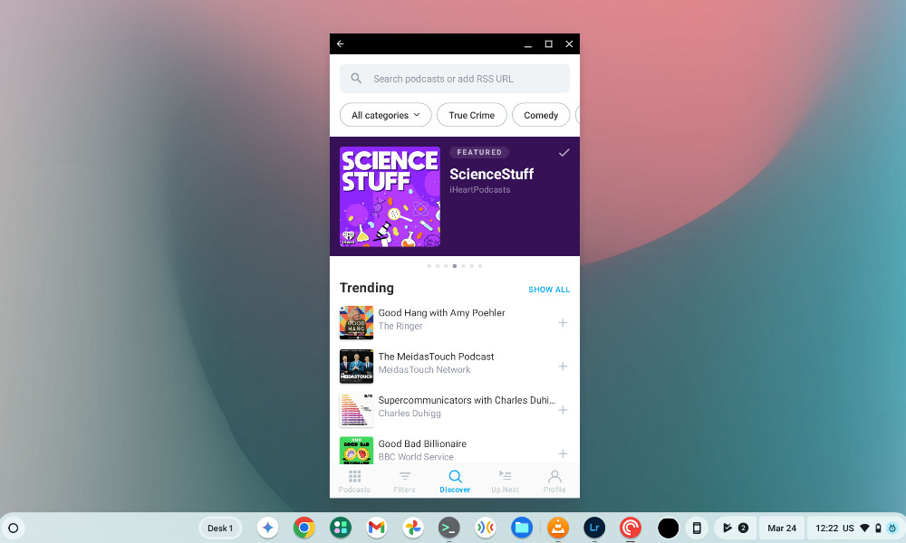Viewport: 906px width, 543px height.
Task: Click the iHeartPodcasts author text
Action: pyautogui.click(x=479, y=190)
